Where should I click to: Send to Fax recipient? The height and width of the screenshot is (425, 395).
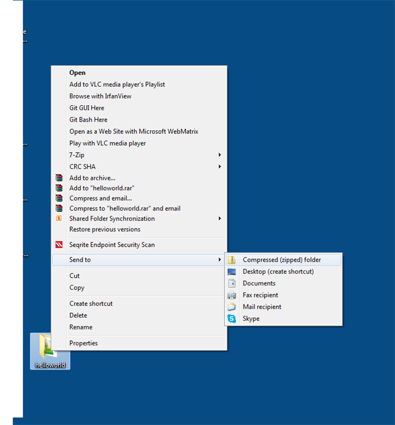coord(283,295)
